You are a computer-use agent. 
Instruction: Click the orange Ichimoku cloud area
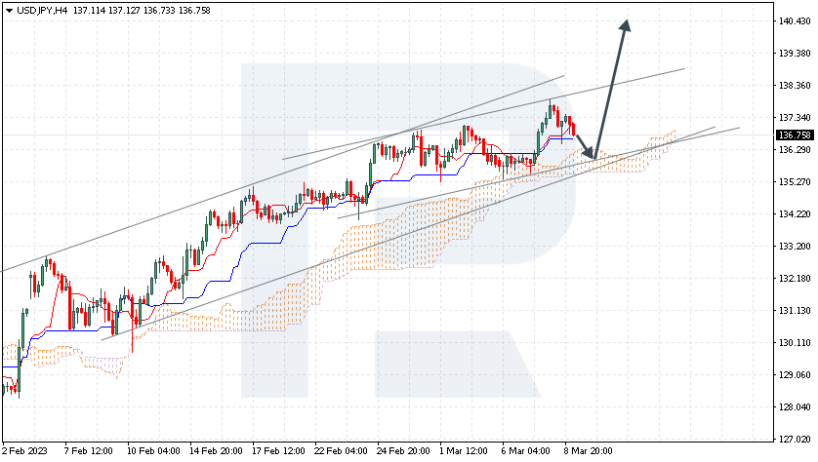(x=365, y=245)
